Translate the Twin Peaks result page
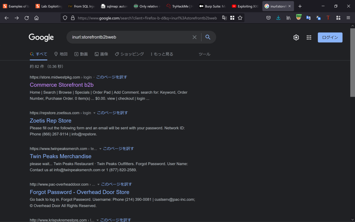355x222 pixels. point(118,149)
